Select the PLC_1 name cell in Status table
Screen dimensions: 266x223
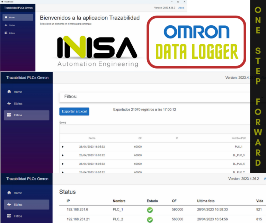tap(118, 209)
